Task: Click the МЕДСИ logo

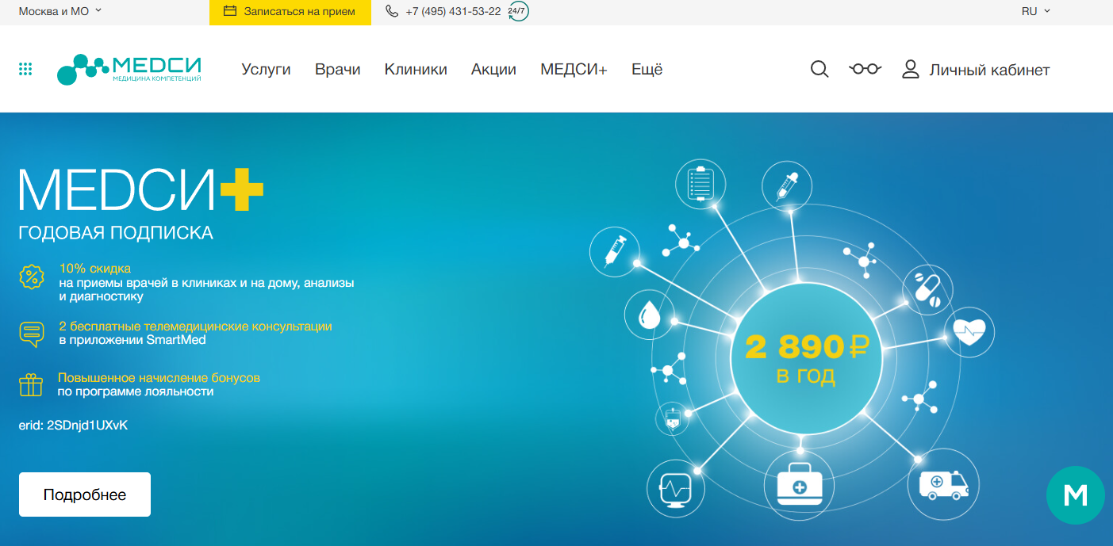Action: (129, 69)
